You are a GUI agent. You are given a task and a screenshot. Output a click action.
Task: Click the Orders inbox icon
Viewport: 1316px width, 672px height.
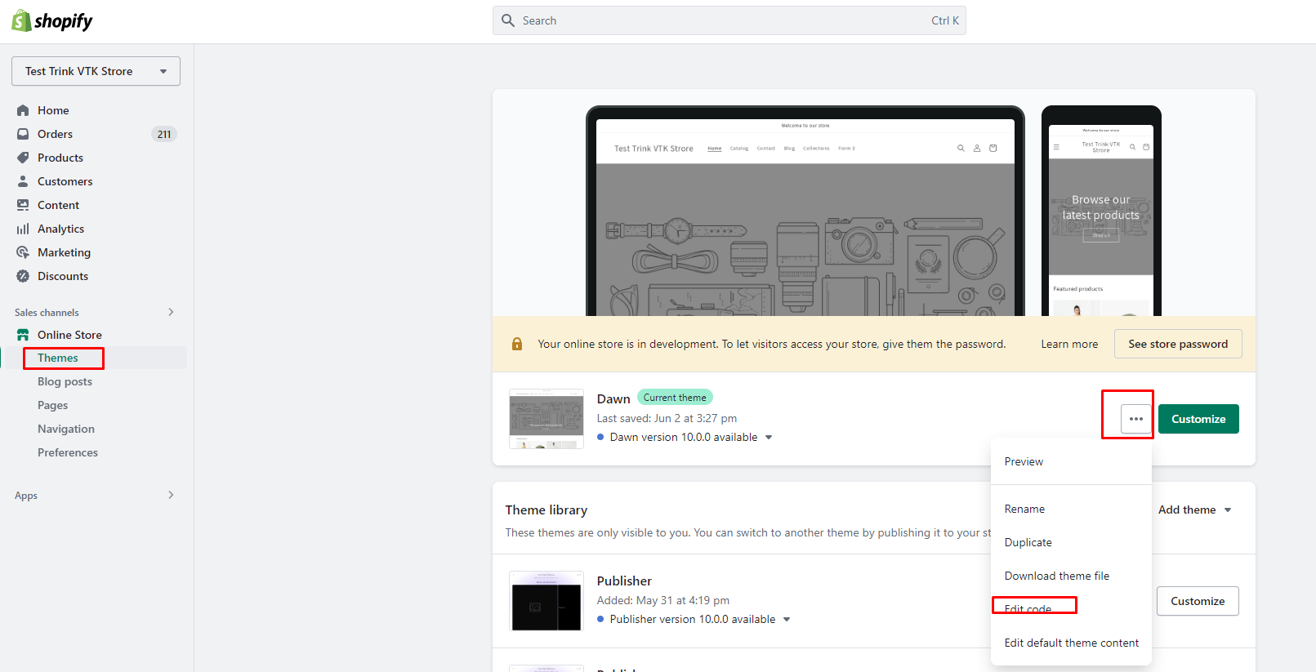pos(23,134)
